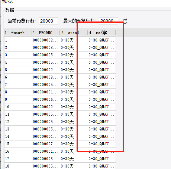
Task: Click the 0-30天 area cell in row 3
Action: pyautogui.click(x=74, y=55)
